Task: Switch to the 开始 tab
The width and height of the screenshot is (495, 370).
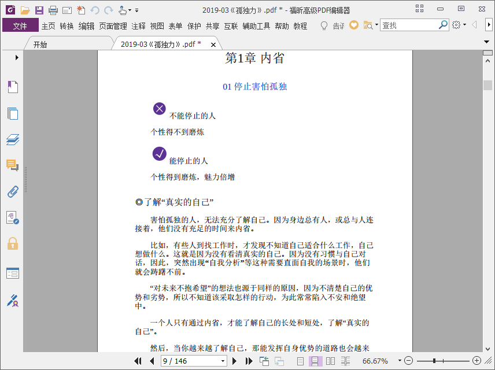Action: 40,45
